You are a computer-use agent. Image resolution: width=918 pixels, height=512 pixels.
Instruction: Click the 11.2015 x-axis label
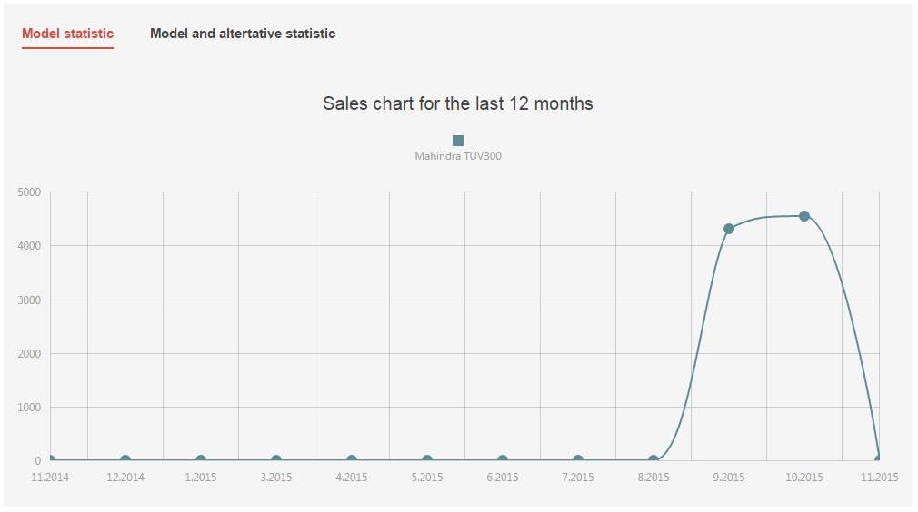pyautogui.click(x=879, y=477)
